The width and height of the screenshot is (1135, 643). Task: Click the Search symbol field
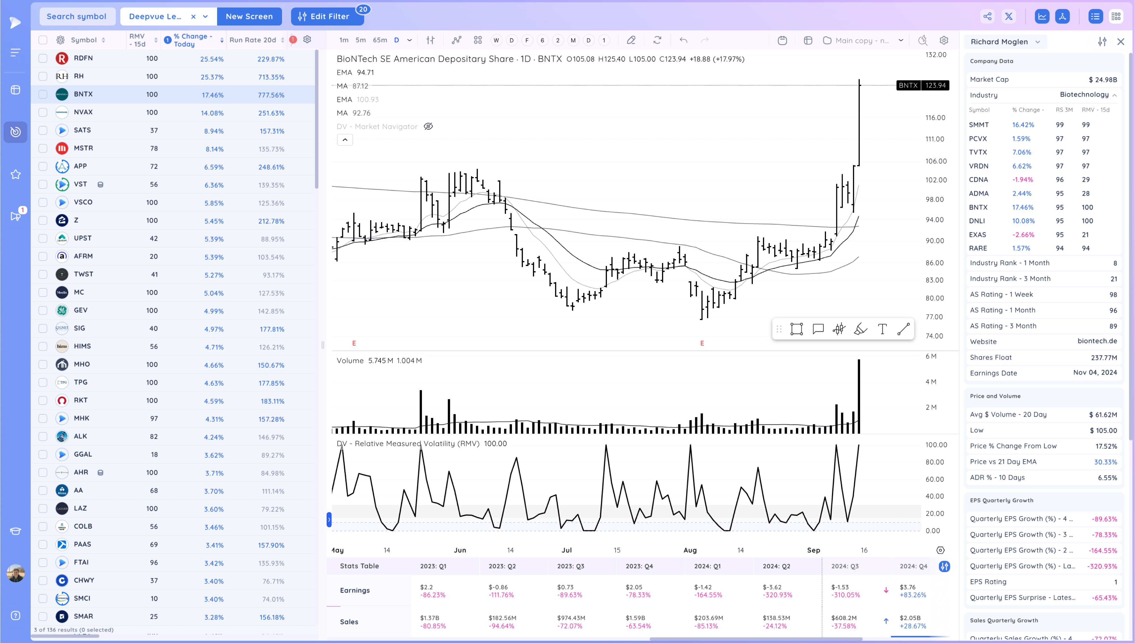click(x=77, y=16)
